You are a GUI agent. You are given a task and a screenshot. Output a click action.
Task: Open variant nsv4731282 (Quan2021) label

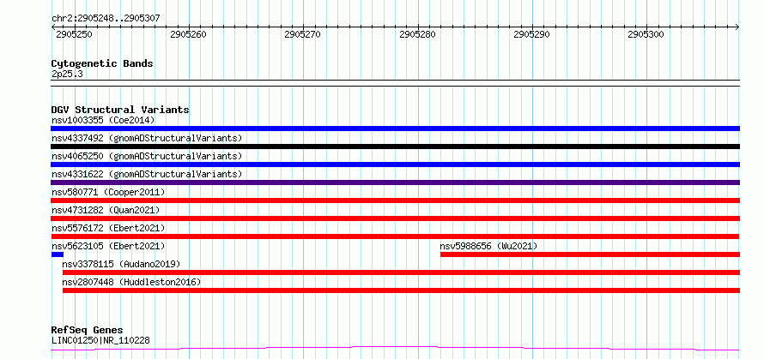coord(106,210)
